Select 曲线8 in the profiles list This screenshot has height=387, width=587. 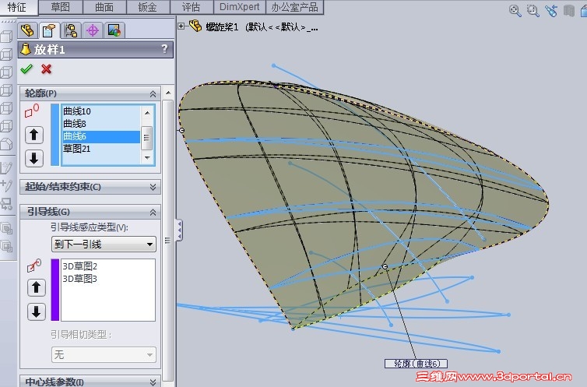[x=101, y=124]
